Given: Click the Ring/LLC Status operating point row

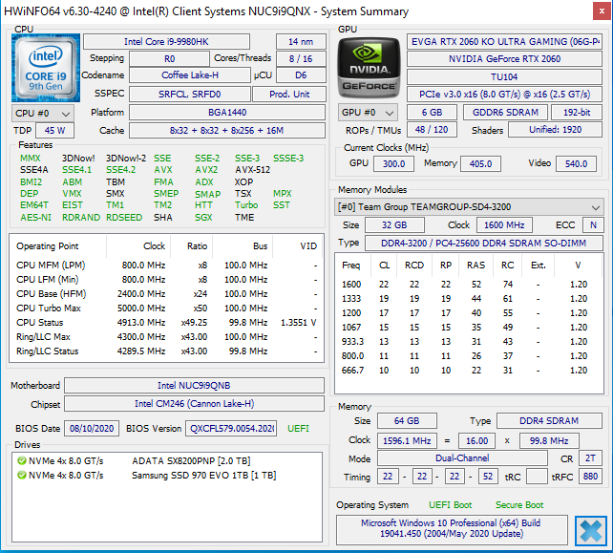Looking at the screenshot, I should click(x=166, y=351).
